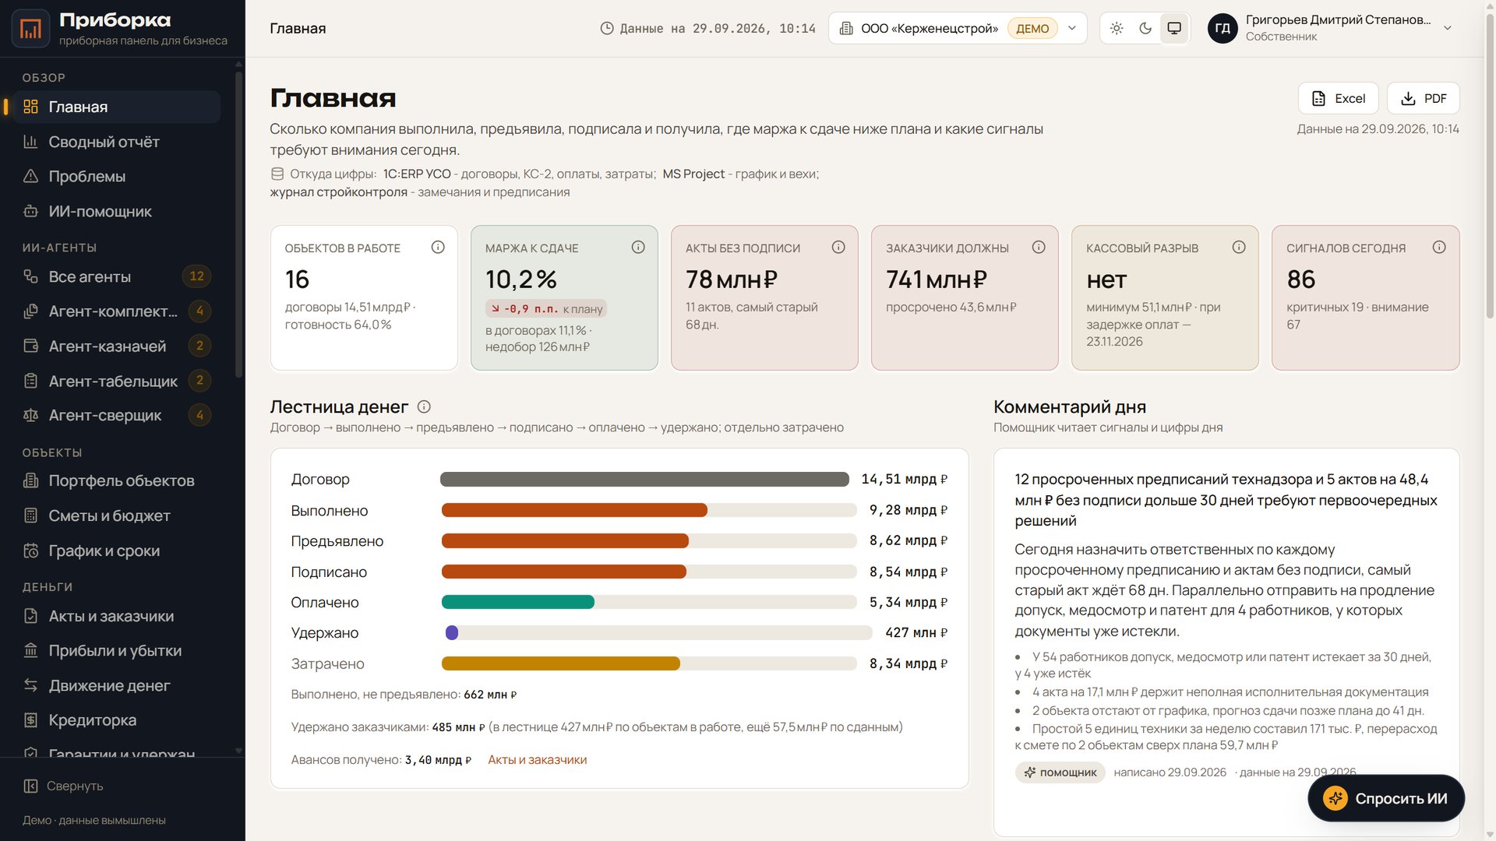Click the ДЕМО badge
This screenshot has height=841, width=1496.
[1032, 28]
